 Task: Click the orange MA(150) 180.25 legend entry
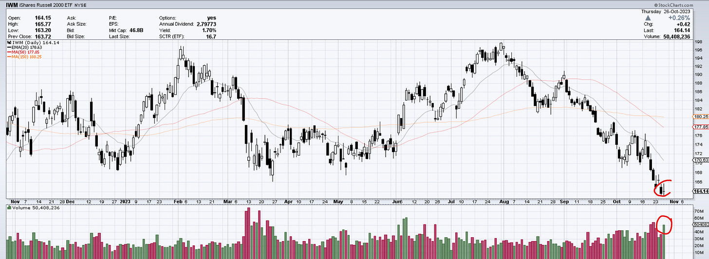[x=25, y=57]
